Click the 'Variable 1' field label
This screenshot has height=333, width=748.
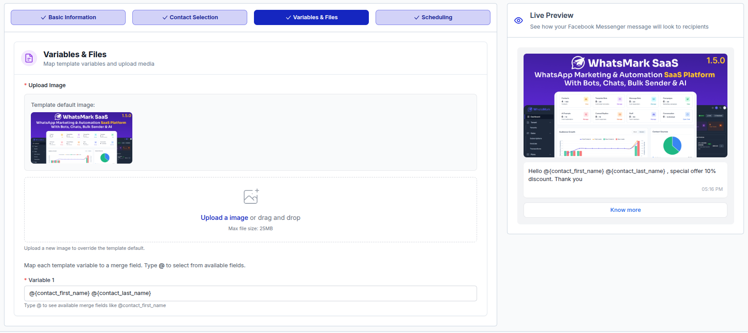pyautogui.click(x=42, y=280)
